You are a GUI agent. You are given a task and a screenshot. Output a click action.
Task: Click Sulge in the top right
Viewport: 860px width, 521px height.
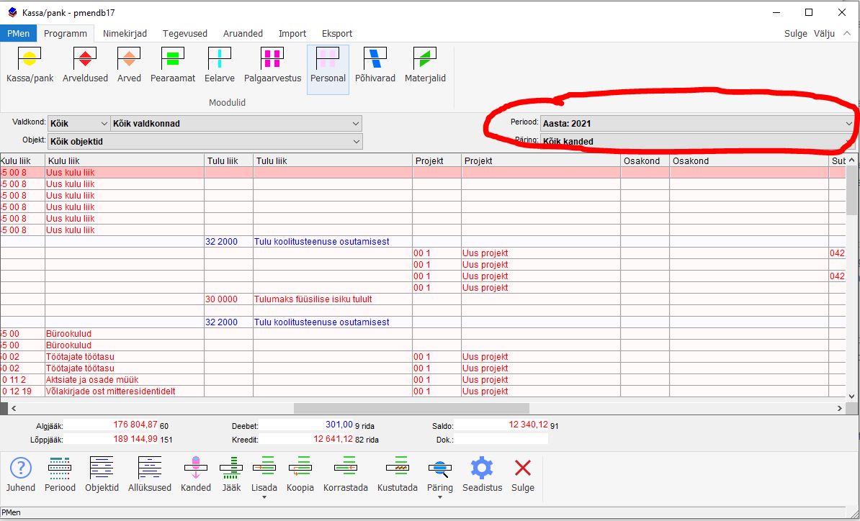click(x=796, y=33)
